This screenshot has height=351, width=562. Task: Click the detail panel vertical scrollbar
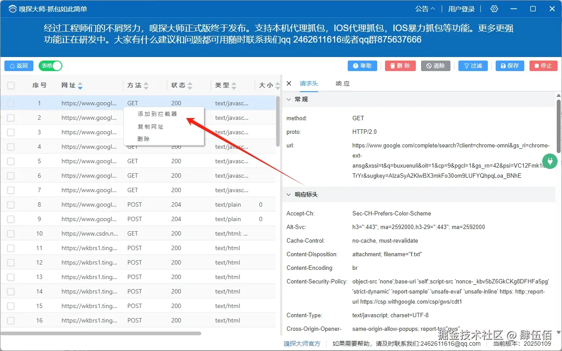558,126
